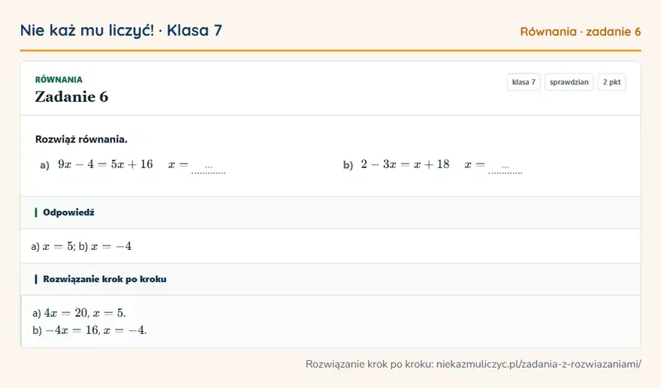661x388 pixels.
Task: Click the 'Odpowiedź' section header
Action: tap(330, 212)
